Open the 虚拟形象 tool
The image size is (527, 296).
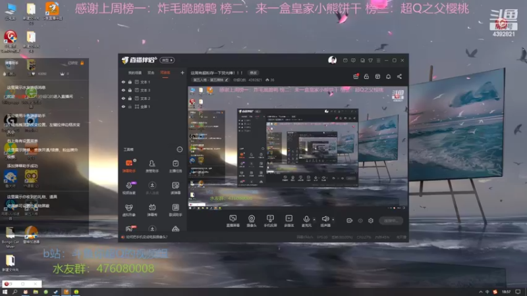[128, 210]
